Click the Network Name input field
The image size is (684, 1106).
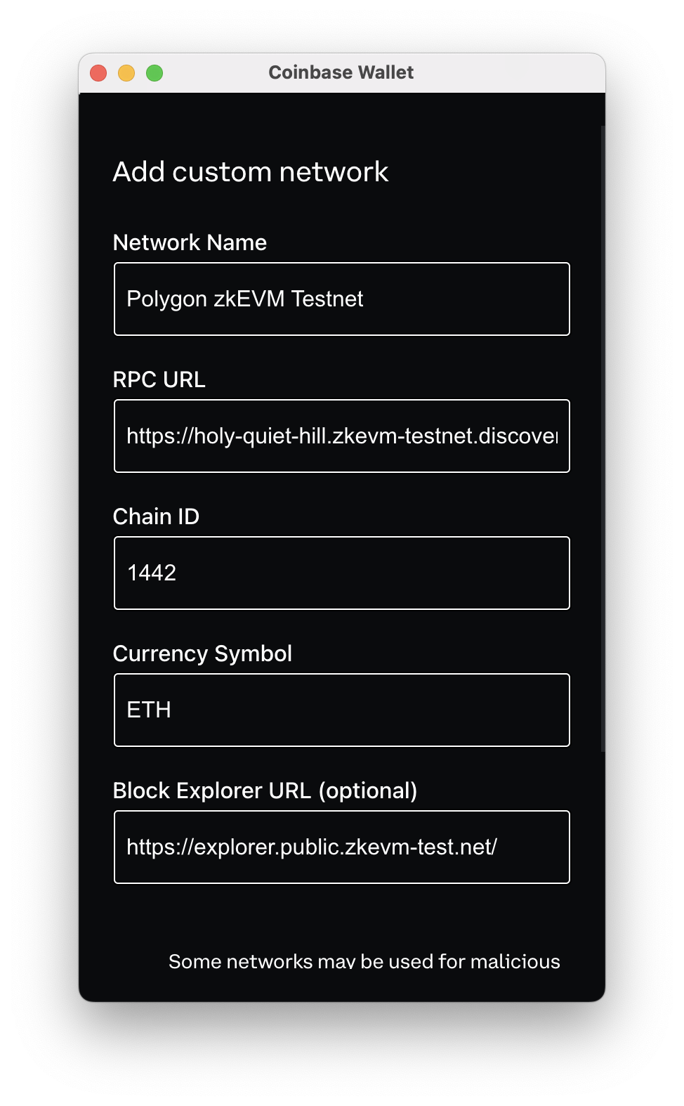[341, 299]
